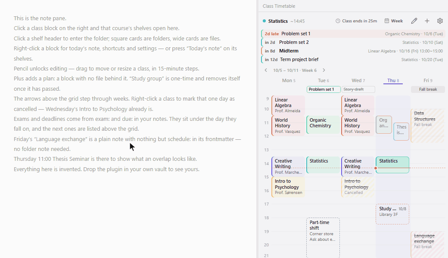Select the Tue 6 day header
448x258 pixels.
[324, 80]
